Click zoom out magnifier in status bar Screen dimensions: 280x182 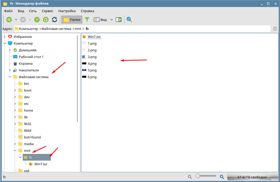point(190,177)
